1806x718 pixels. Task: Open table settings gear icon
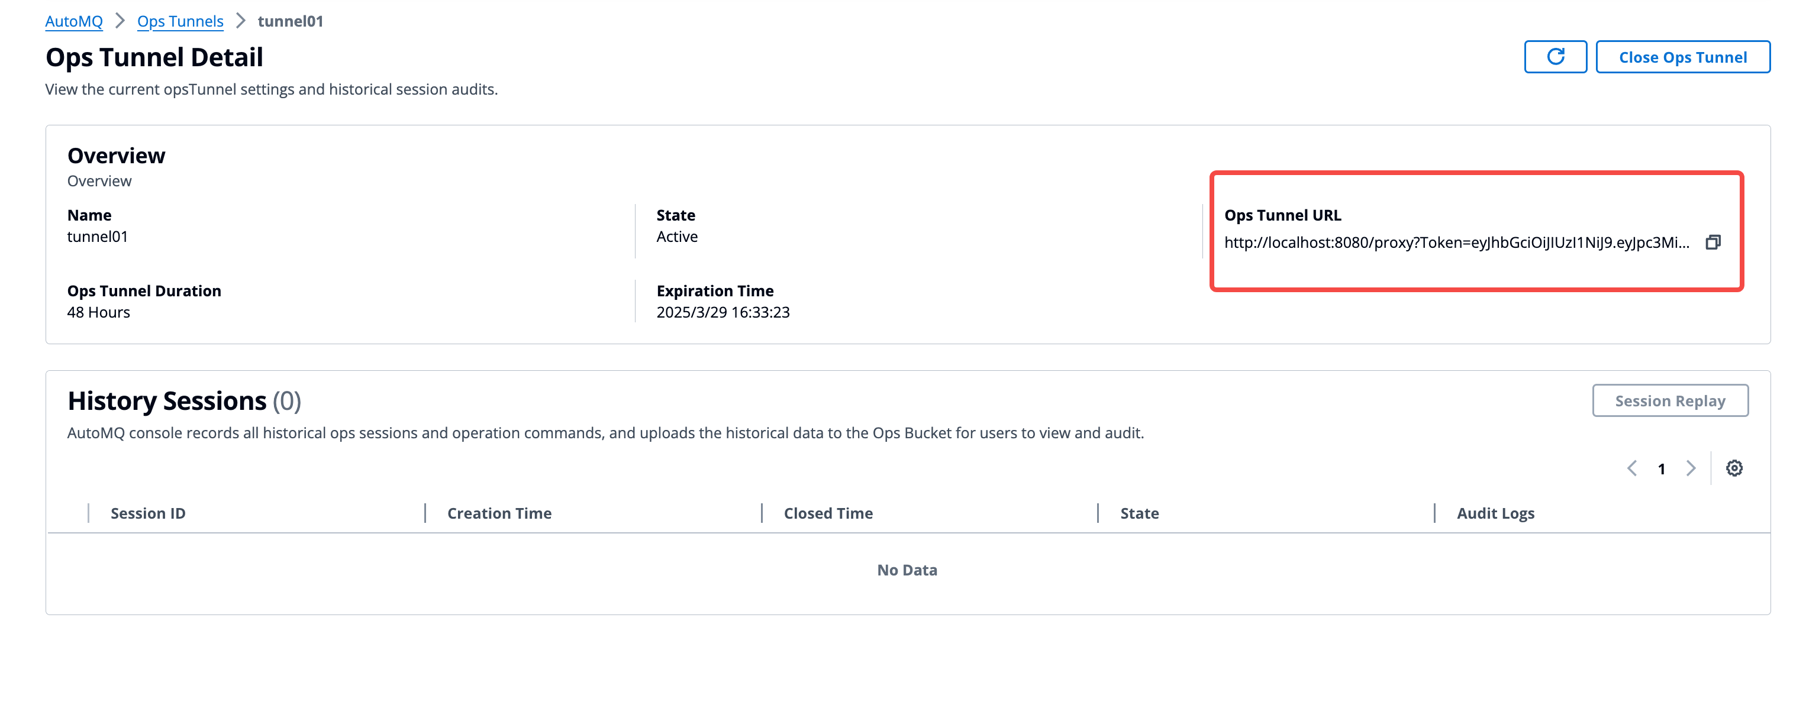pos(1734,468)
